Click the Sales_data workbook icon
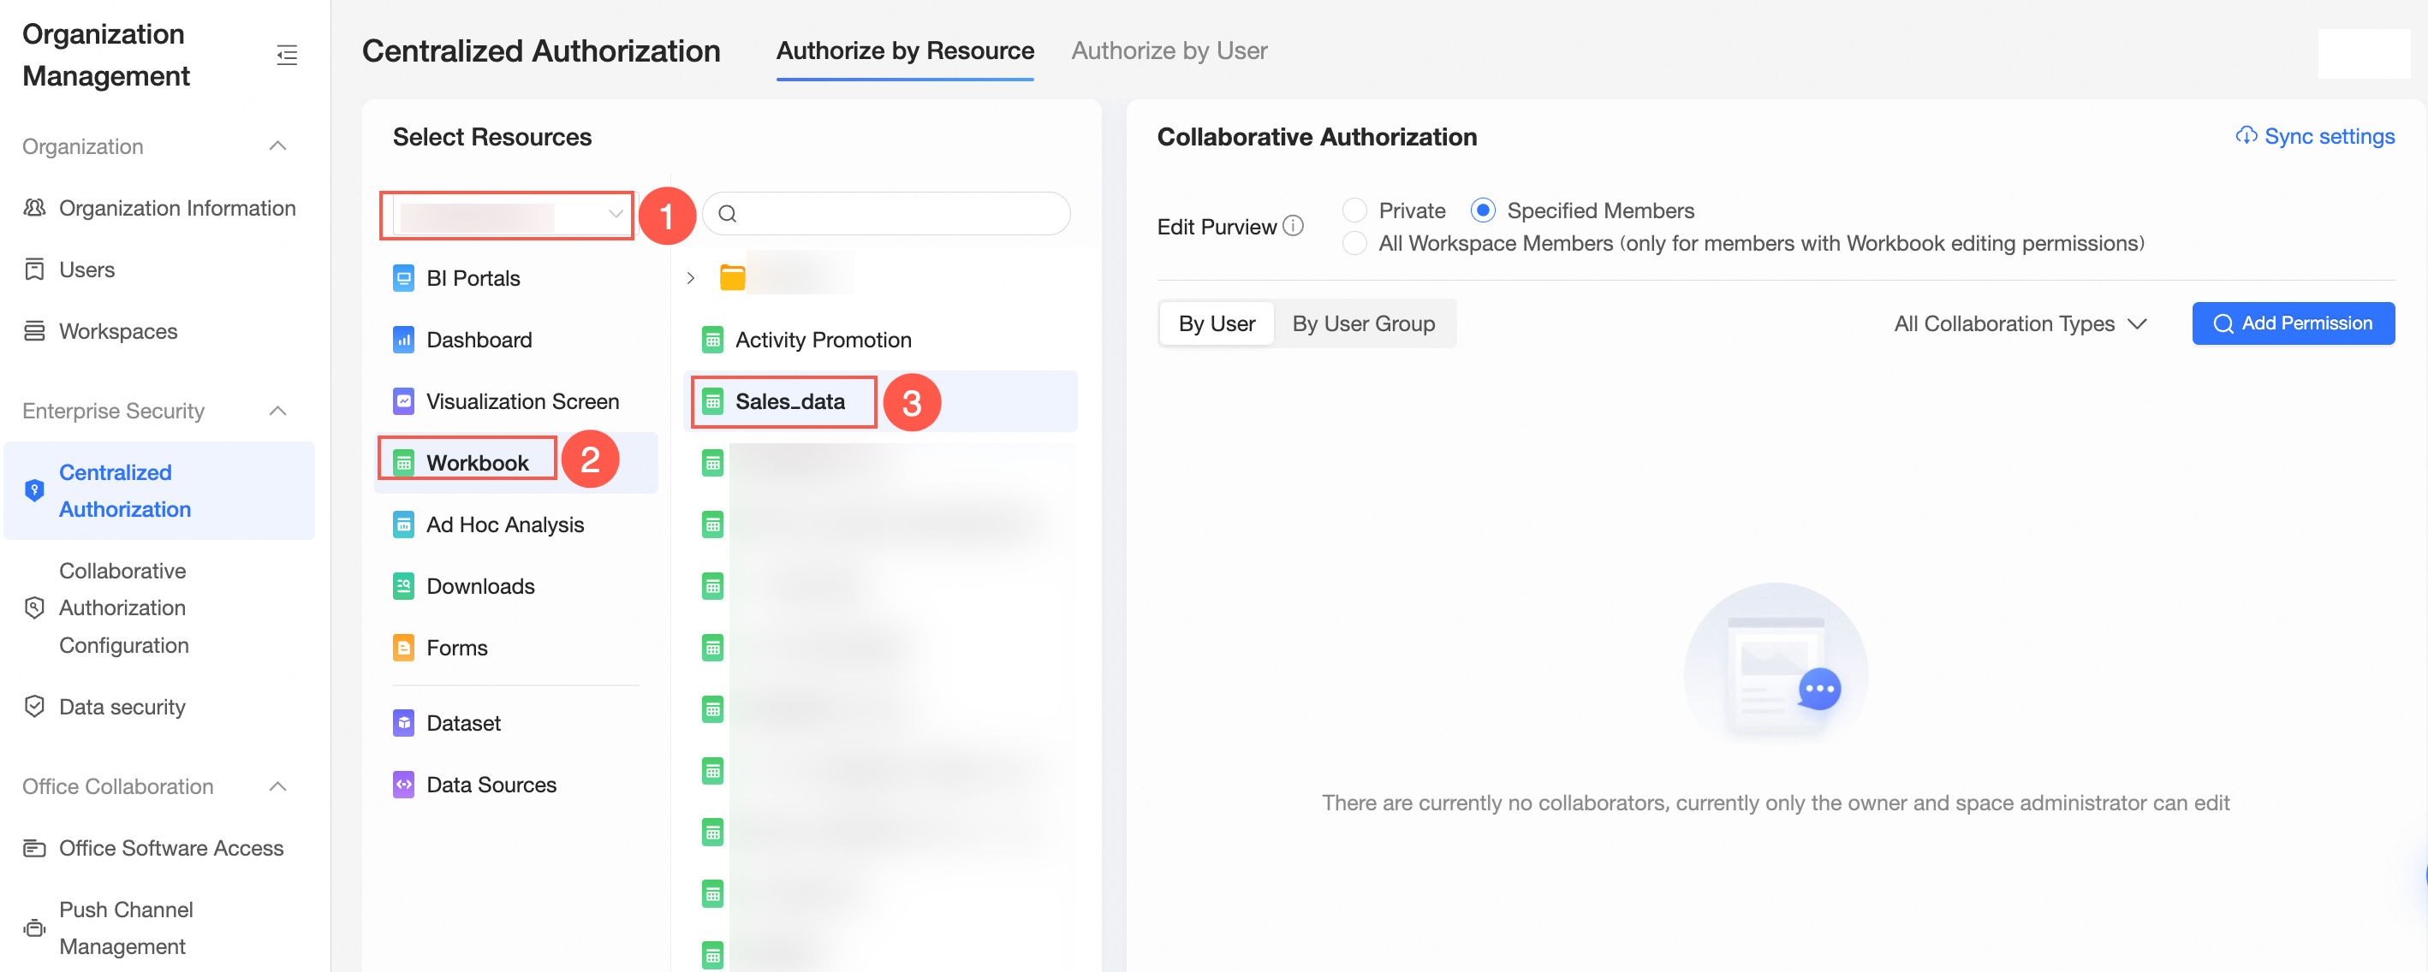This screenshot has width=2428, height=972. (x=712, y=402)
